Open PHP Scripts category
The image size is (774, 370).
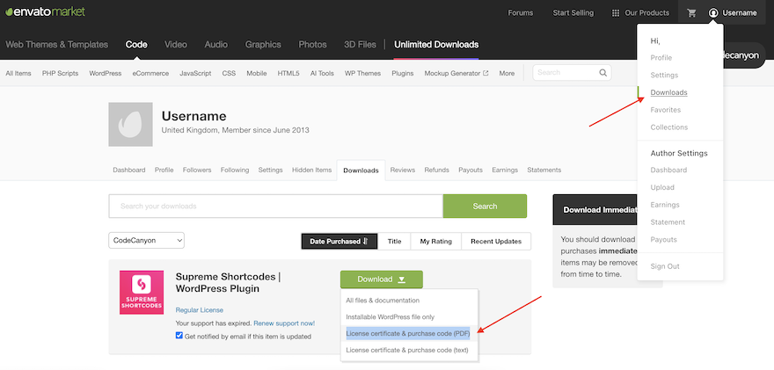tap(60, 73)
